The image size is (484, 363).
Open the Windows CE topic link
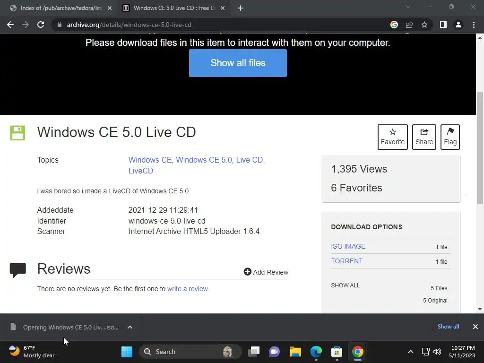click(x=151, y=160)
